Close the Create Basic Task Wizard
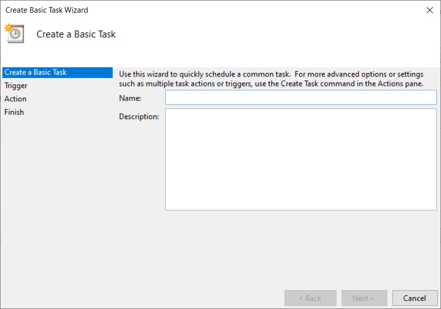Viewport: 441px width, 309px height. [430, 10]
